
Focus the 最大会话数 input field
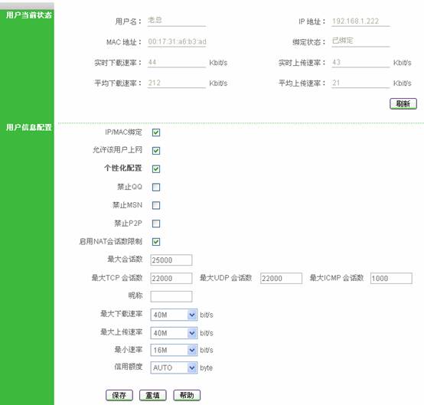coord(171,260)
